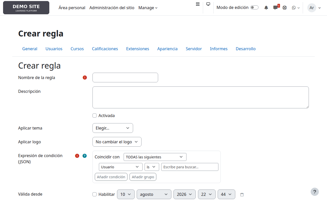Open the Usuario condition type dropdown
Screen dimensions: 327x204
[x=121, y=167]
